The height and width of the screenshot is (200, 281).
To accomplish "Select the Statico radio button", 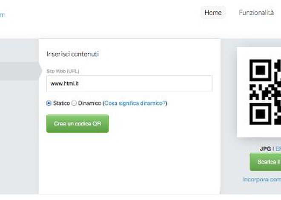I will point(49,103).
